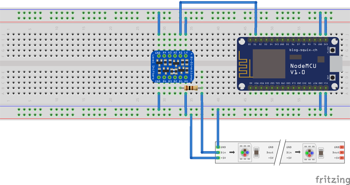Viewport: 350px width, 185px height.
Task: Select NodeMCU pin D1
Action: tap(256, 40)
